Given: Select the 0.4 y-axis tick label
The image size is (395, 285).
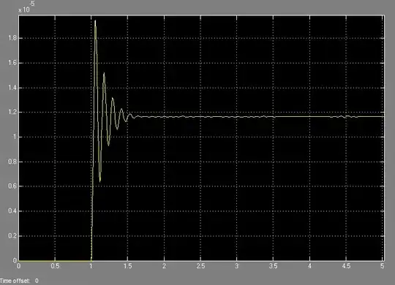Looking at the screenshot, I should click(12, 211).
